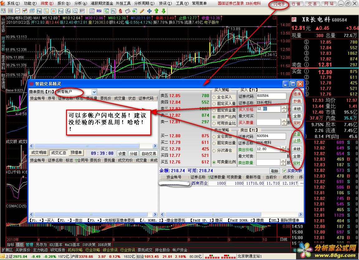
Task: Increase the 买入数量 with up stepper
Action: 284,121
